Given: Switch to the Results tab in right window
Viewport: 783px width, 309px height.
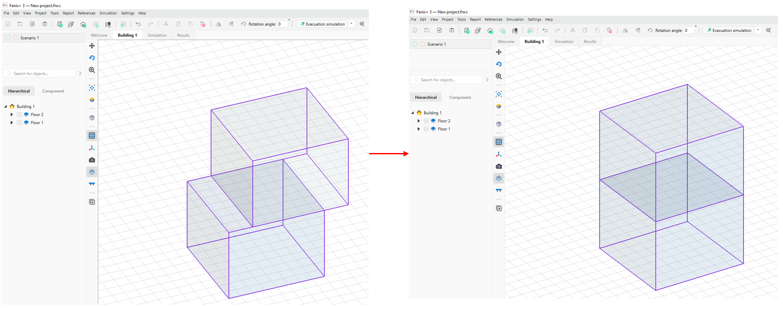Looking at the screenshot, I should click(590, 42).
